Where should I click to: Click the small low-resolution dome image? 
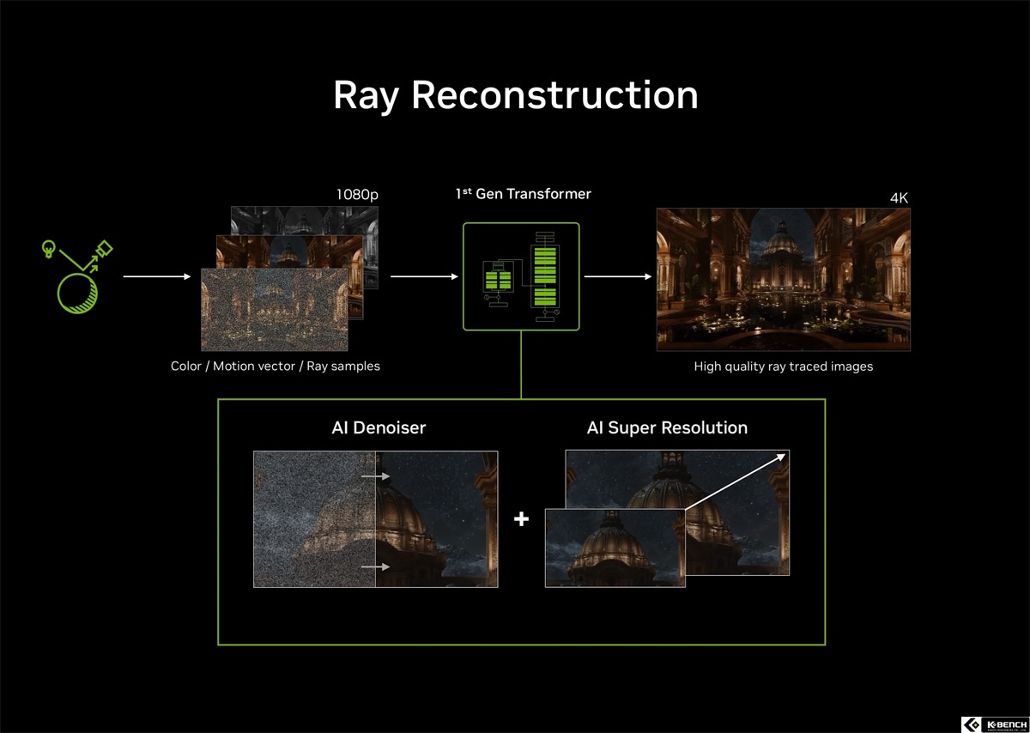[615, 548]
